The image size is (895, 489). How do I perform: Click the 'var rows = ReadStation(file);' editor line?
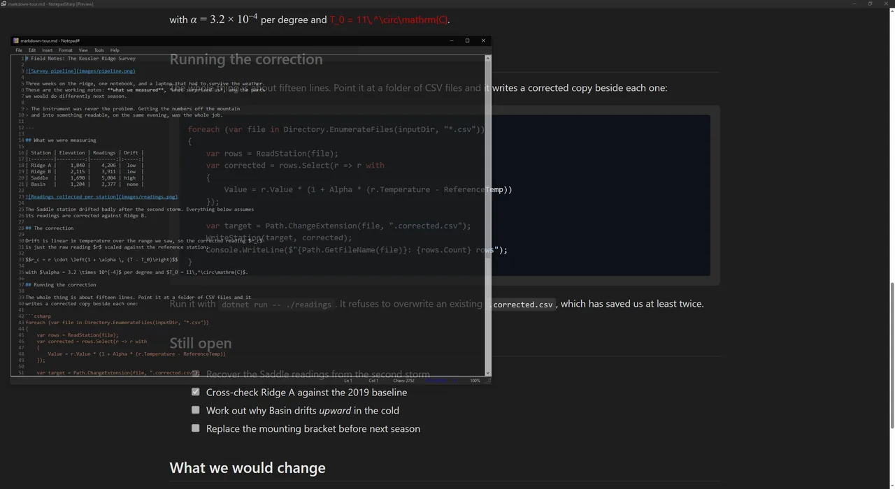(77, 335)
